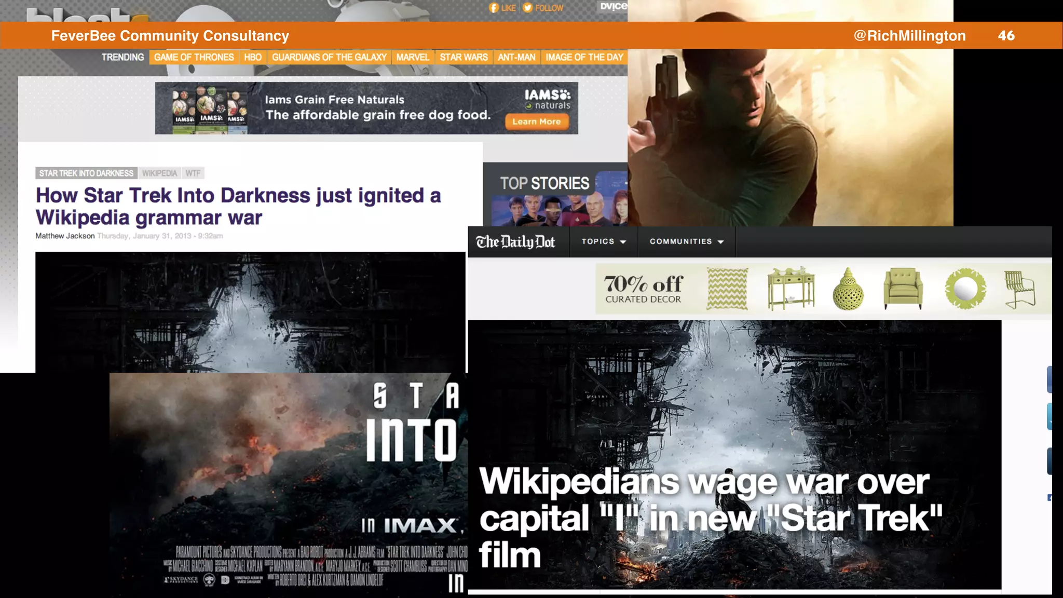Screen dimensions: 1063x598
Task: Click The Daily Dot logo
Action: tap(515, 242)
